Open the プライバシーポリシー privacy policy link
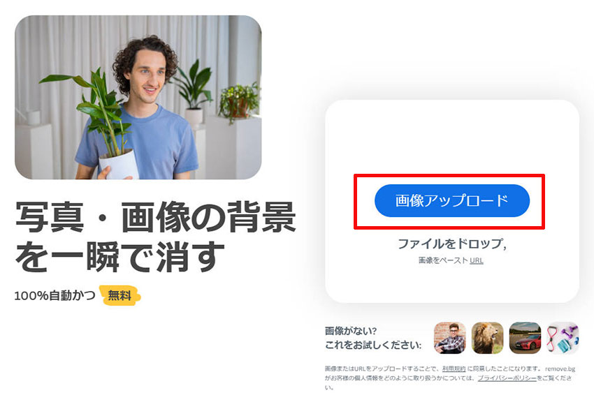Screen dimensions: 594x402 point(507,378)
